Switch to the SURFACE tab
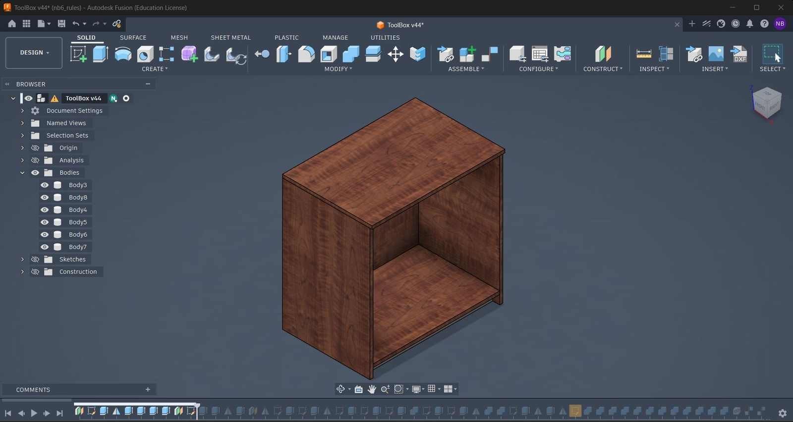The width and height of the screenshot is (793, 422). pos(133,38)
